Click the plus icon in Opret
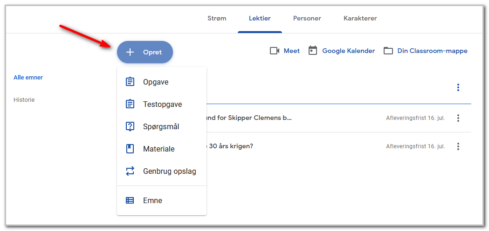 [x=130, y=52]
